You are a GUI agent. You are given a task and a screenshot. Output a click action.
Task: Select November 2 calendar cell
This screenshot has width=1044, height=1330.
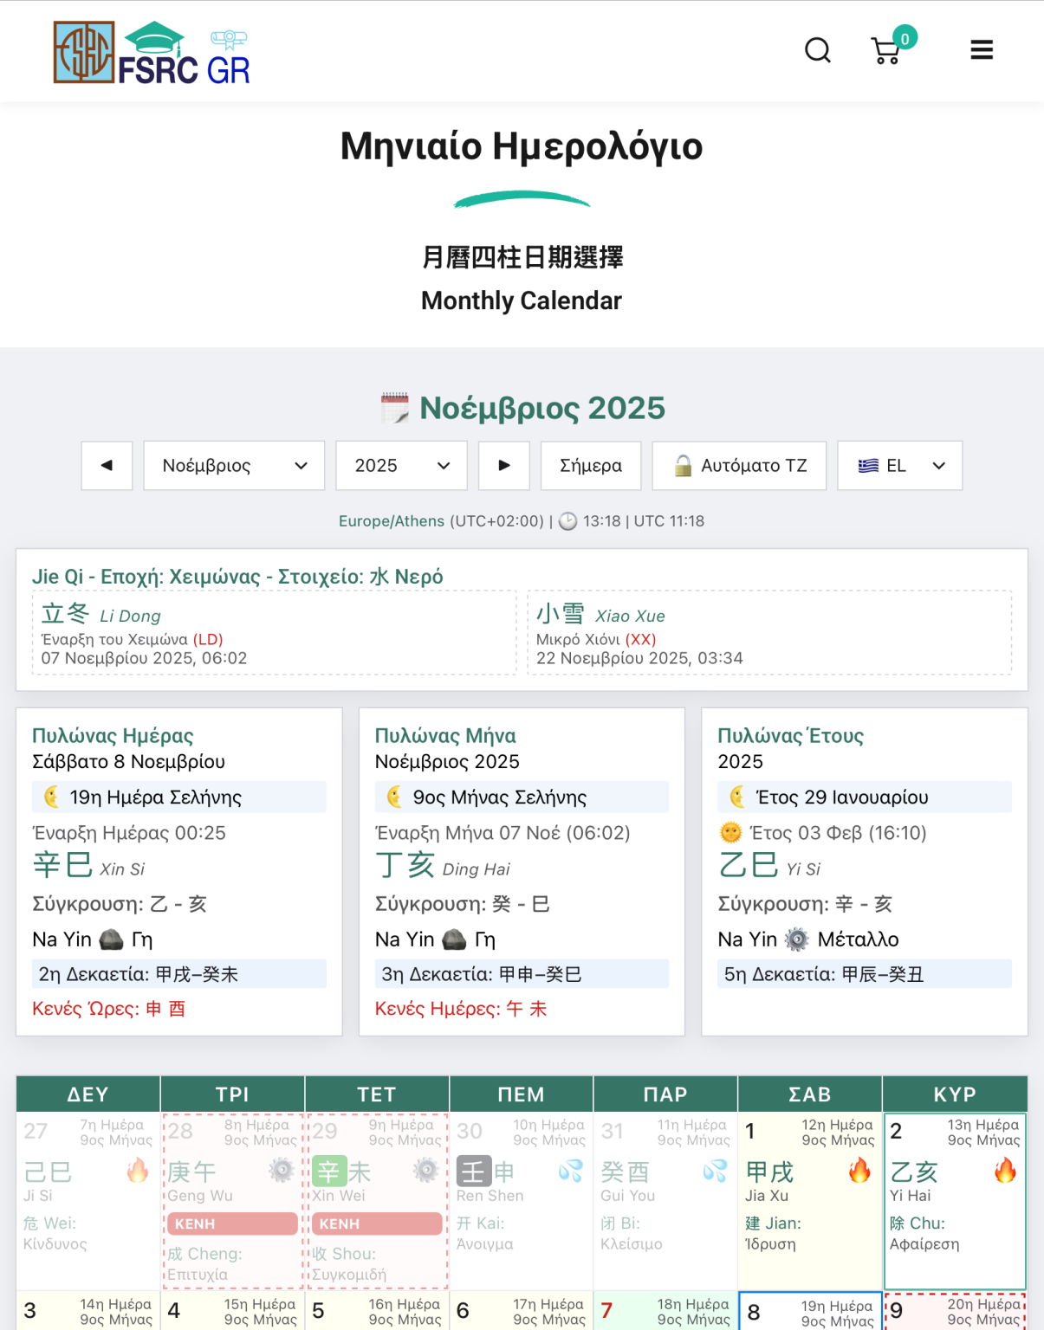pos(954,1200)
